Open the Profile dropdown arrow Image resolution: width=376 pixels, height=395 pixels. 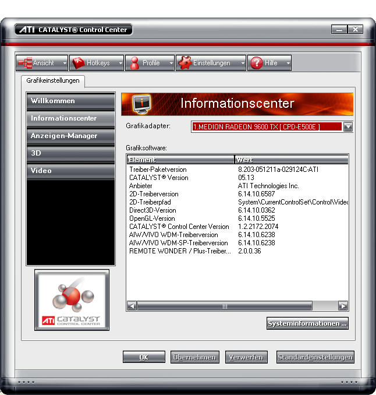(x=171, y=63)
